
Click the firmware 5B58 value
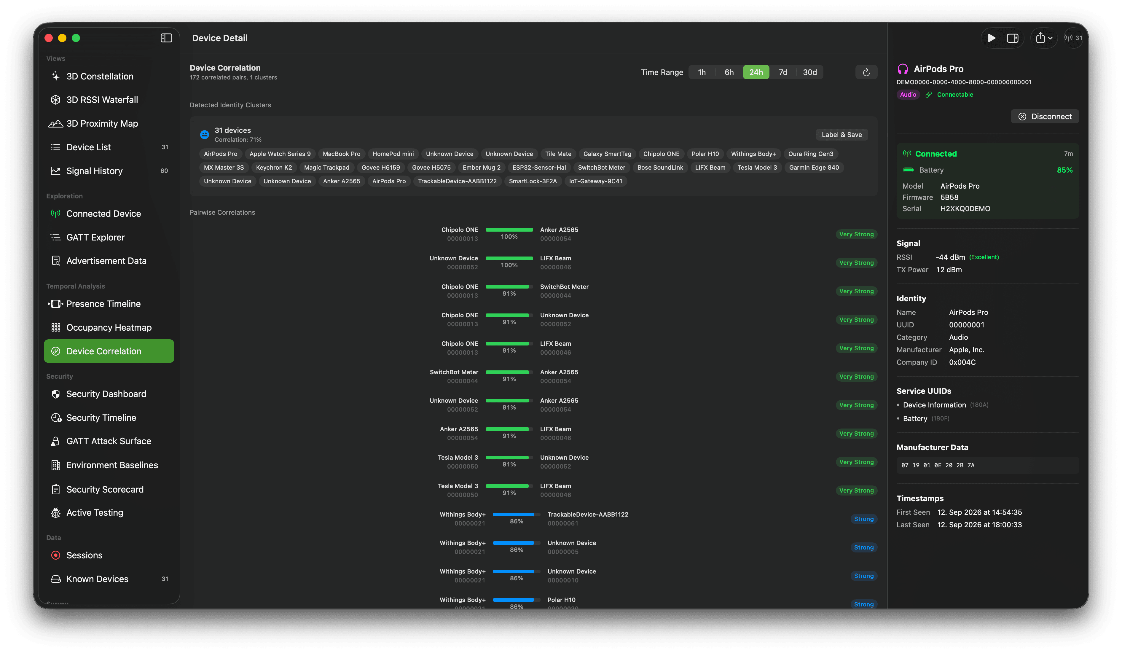tap(949, 197)
